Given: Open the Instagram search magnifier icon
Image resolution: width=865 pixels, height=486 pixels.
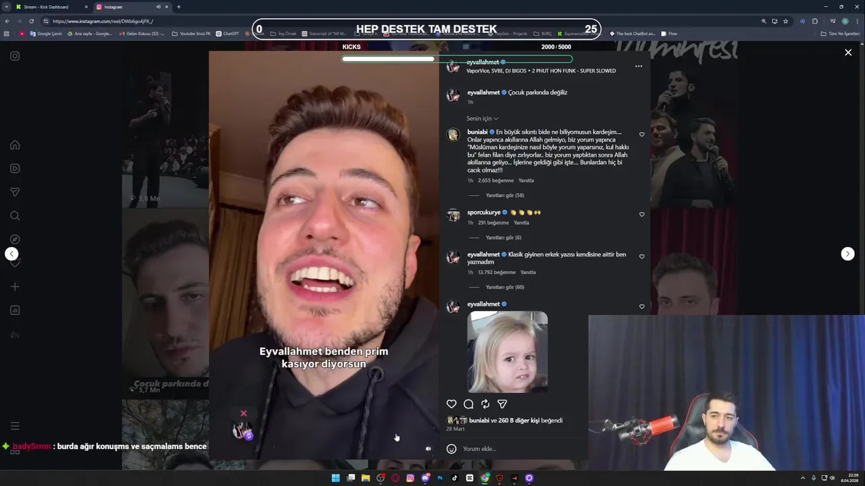Looking at the screenshot, I should 15,216.
